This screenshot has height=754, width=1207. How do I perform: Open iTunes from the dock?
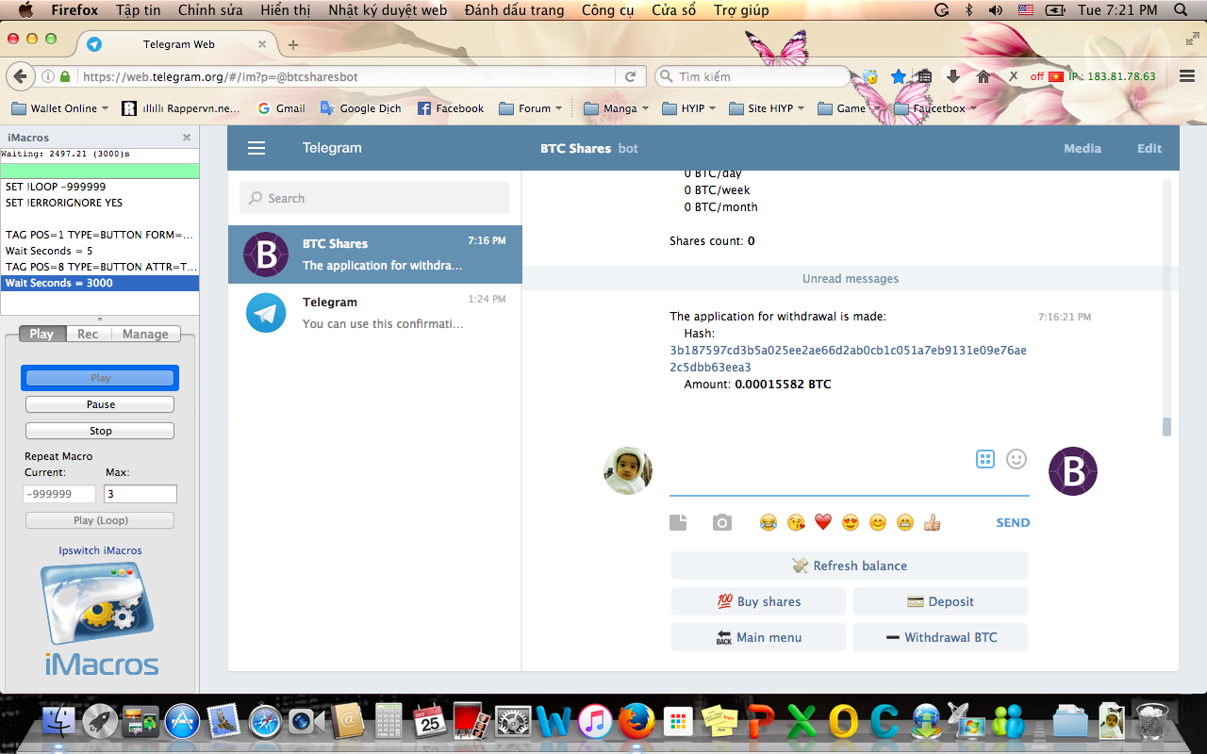(595, 722)
